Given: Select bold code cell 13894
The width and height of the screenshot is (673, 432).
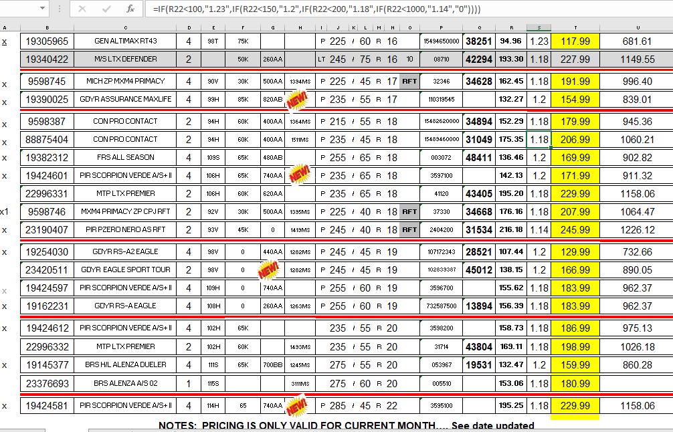Looking at the screenshot, I should (479, 306).
